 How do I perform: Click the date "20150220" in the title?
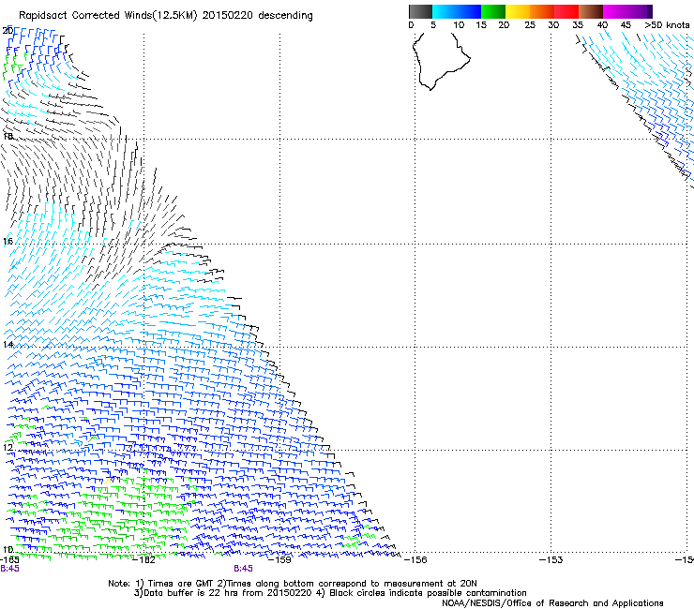click(228, 16)
